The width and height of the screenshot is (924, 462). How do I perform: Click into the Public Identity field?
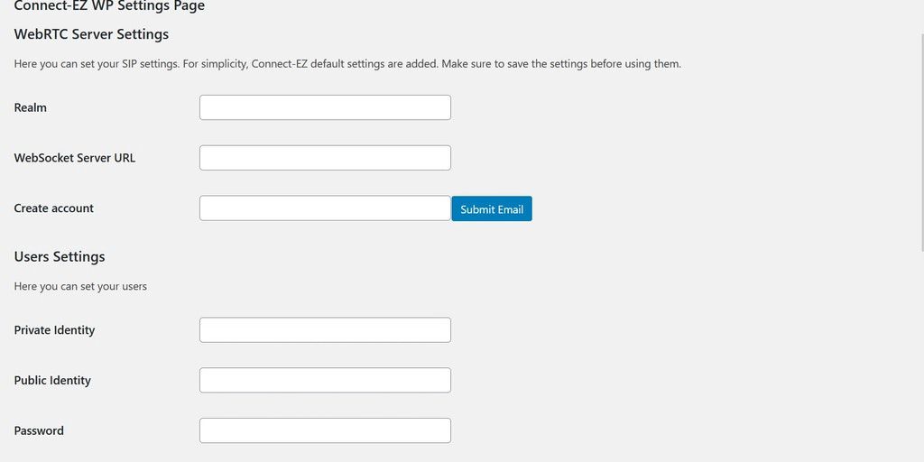pyautogui.click(x=325, y=381)
